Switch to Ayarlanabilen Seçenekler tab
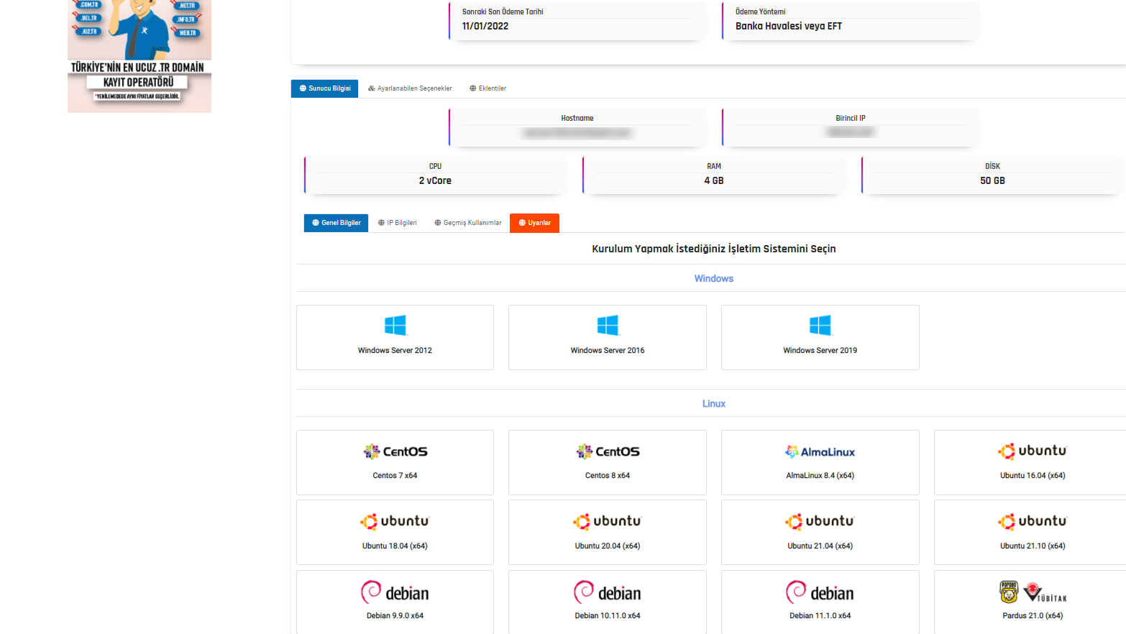 (x=410, y=88)
